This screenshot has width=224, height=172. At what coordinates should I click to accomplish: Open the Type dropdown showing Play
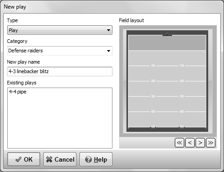point(60,30)
